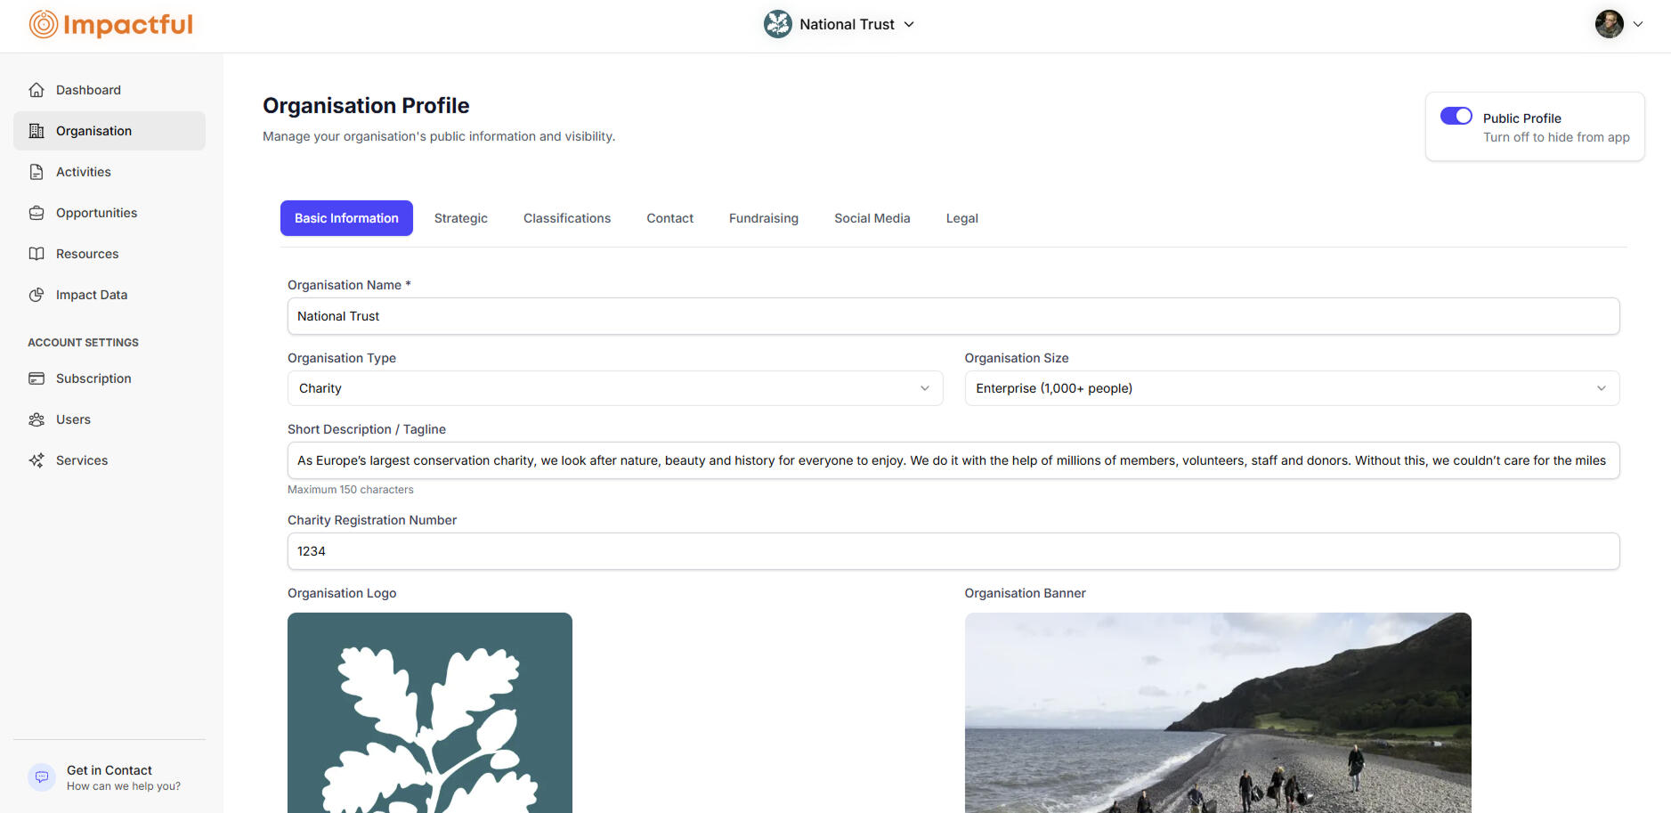
Task: Expand the National Trust organisation switcher
Action: (x=840, y=24)
